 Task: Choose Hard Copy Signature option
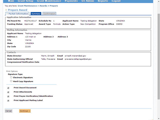11,81
